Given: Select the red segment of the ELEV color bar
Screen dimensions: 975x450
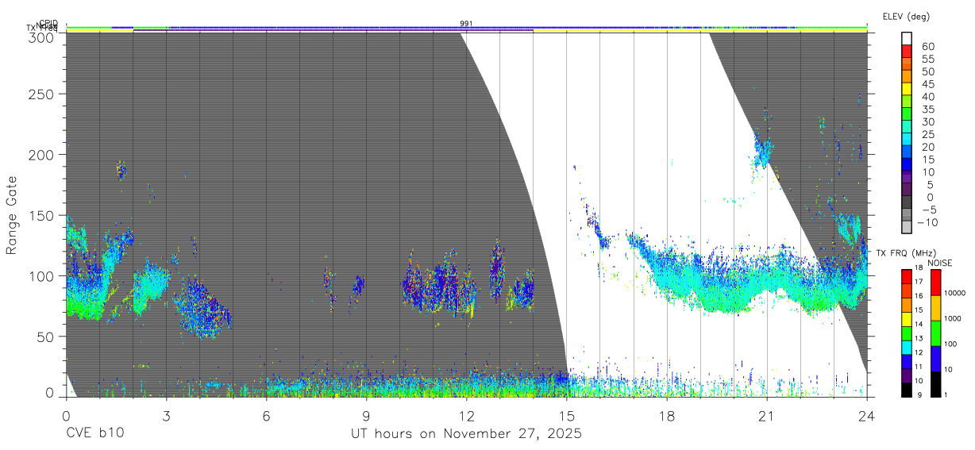Looking at the screenshot, I should pos(907,51).
